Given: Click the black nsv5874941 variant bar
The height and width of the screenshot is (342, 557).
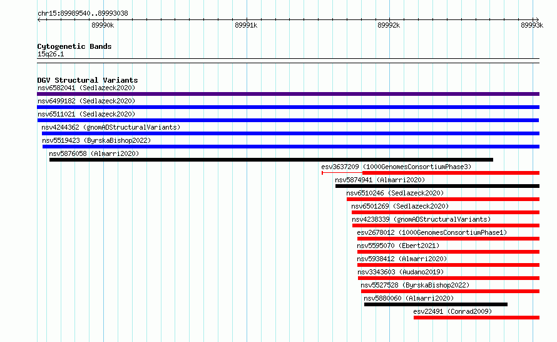Looking at the screenshot, I should (x=437, y=186).
